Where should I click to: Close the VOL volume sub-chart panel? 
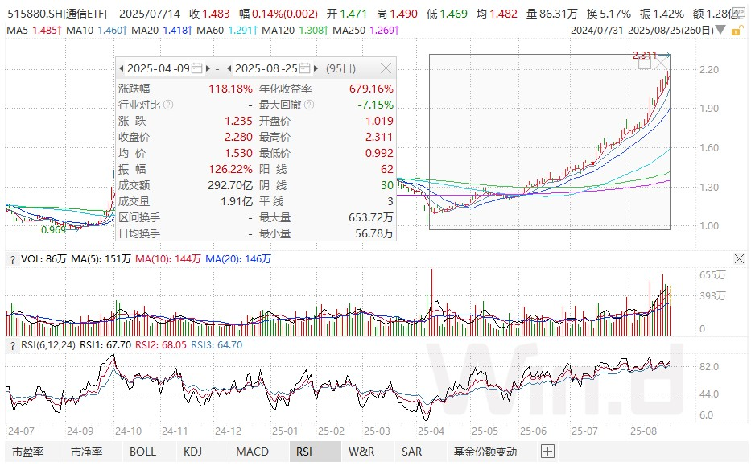tap(739, 258)
